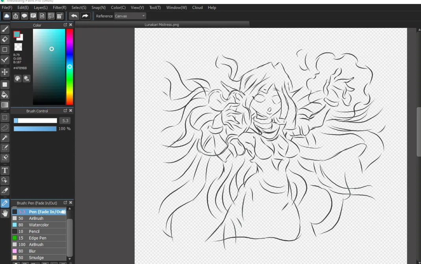Click the 5.3 brush size field

tap(65, 121)
